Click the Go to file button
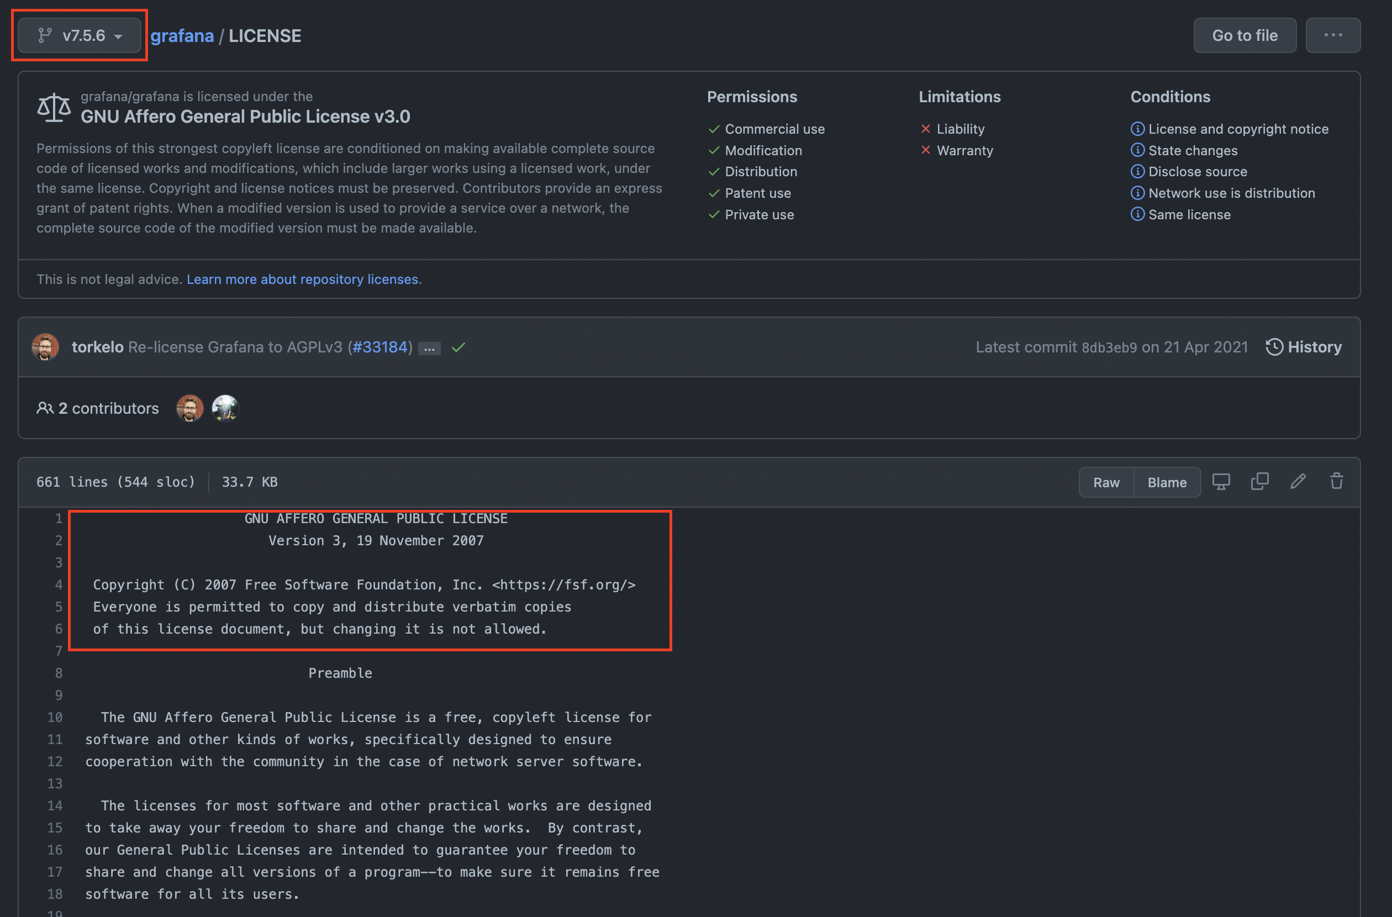The image size is (1392, 917). click(x=1245, y=35)
